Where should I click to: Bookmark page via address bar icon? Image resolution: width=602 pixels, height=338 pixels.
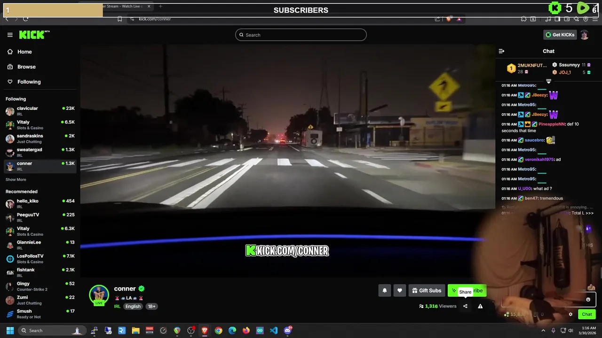click(x=119, y=19)
